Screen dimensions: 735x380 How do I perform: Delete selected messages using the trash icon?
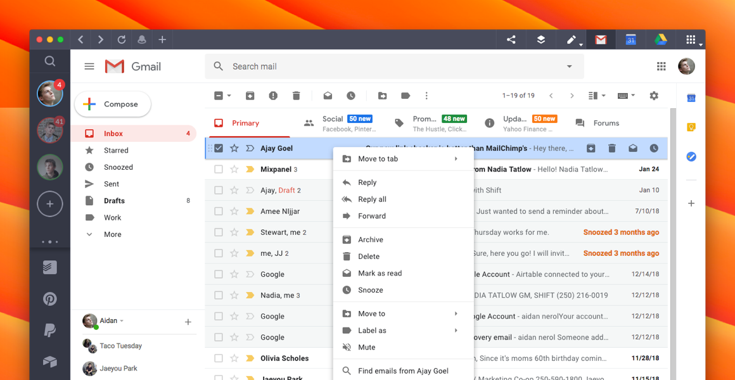click(x=296, y=96)
